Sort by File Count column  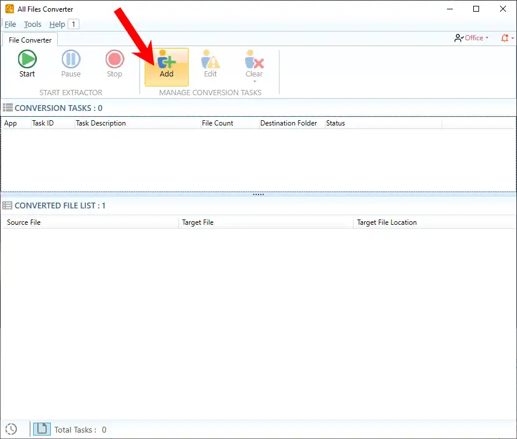[x=230, y=123]
